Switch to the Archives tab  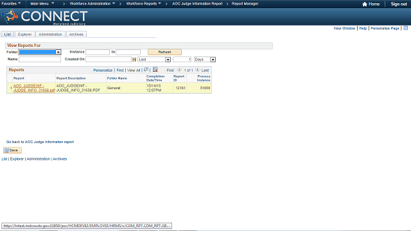click(x=76, y=34)
